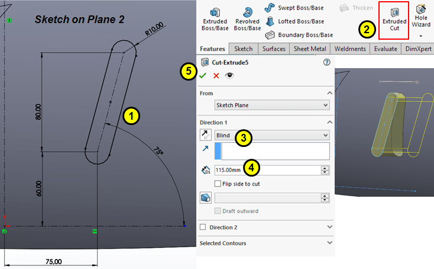Toggle the detailed preview eye icon
Screen dimensions: 434x269
(229, 75)
